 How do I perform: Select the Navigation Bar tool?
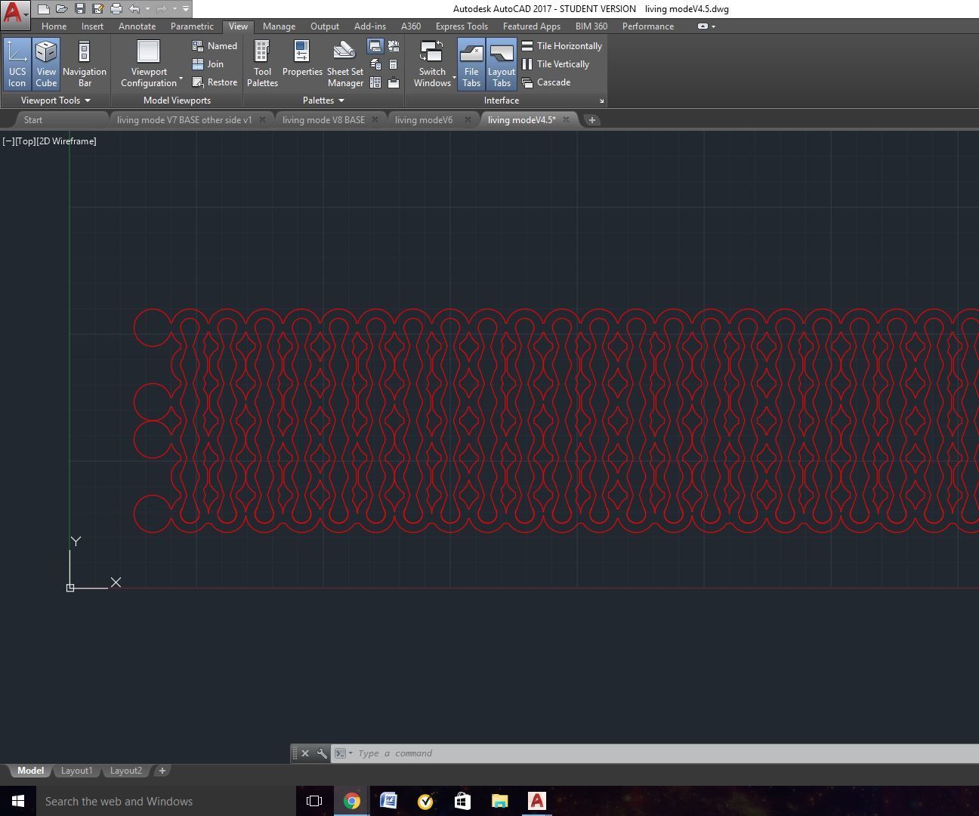coord(84,63)
